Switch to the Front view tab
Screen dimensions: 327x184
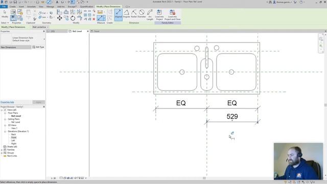(97, 31)
